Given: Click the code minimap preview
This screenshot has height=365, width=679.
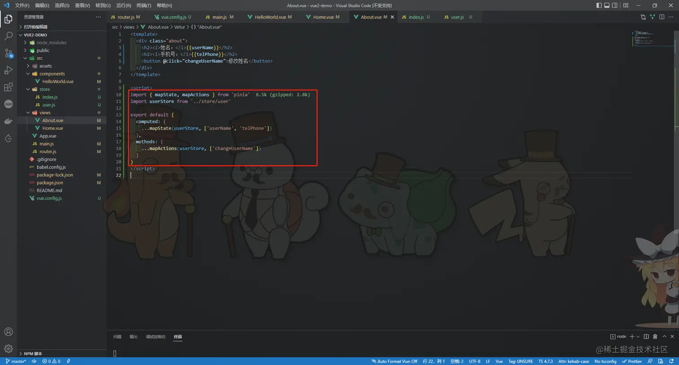Looking at the screenshot, I should 652,39.
